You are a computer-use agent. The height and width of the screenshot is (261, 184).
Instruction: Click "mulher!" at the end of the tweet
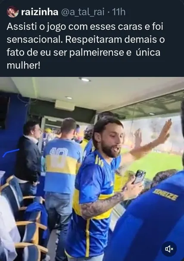(23, 66)
